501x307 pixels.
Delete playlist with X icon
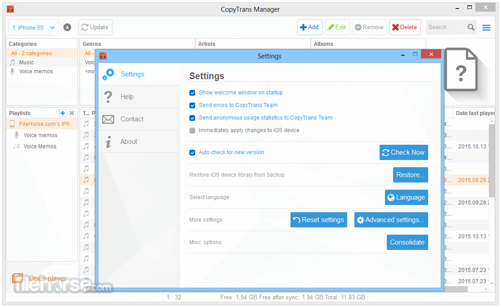(72, 113)
